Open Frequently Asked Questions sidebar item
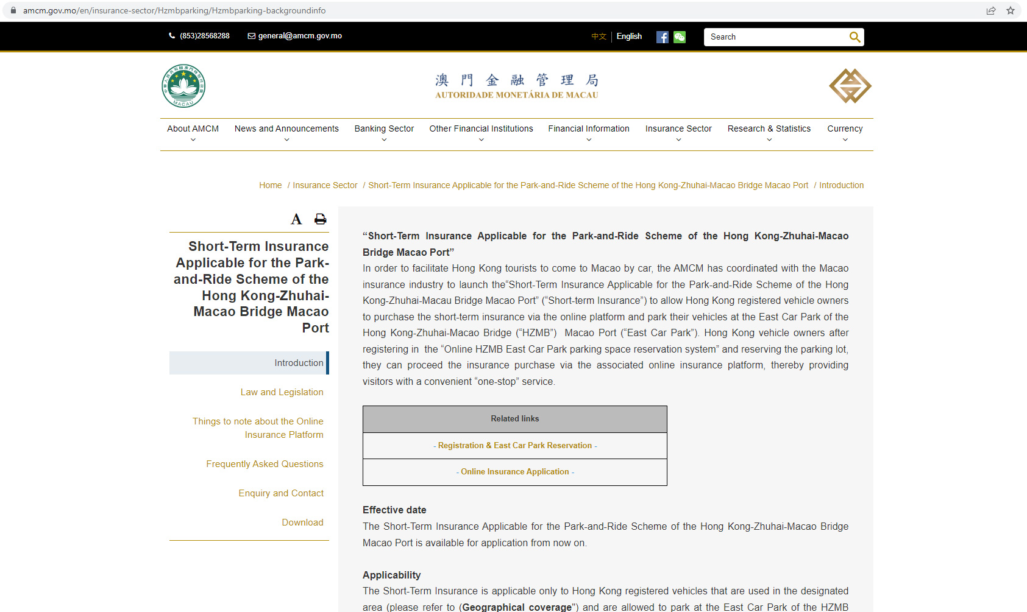Viewport: 1027px width, 612px height. click(265, 464)
